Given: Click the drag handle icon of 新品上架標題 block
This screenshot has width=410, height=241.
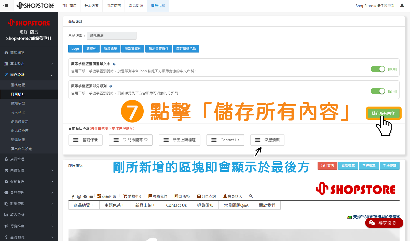Looking at the screenshot, I should click(x=166, y=140).
